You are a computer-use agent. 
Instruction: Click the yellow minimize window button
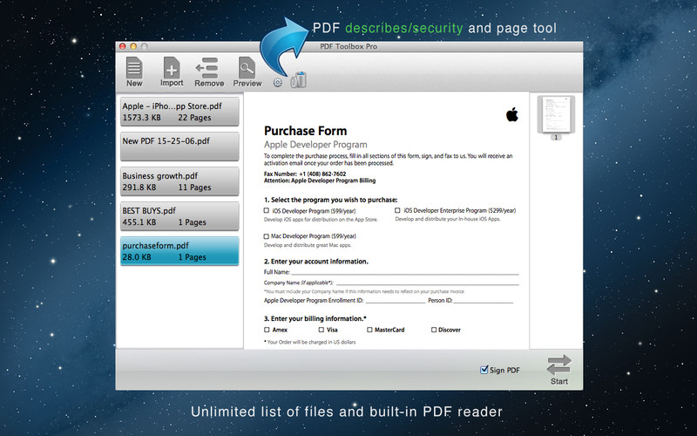click(133, 46)
